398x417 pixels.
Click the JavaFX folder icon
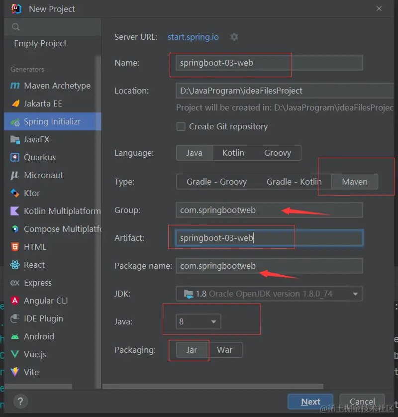tap(15, 139)
